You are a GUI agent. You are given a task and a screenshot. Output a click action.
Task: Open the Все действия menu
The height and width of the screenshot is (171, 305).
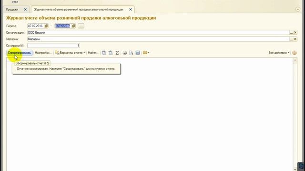(279, 53)
